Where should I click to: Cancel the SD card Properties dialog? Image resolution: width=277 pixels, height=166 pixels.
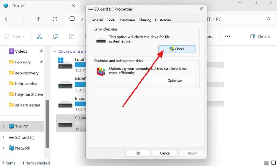165,153
